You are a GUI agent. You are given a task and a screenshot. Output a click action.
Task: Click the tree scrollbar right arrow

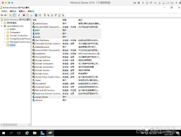click(x=29, y=125)
